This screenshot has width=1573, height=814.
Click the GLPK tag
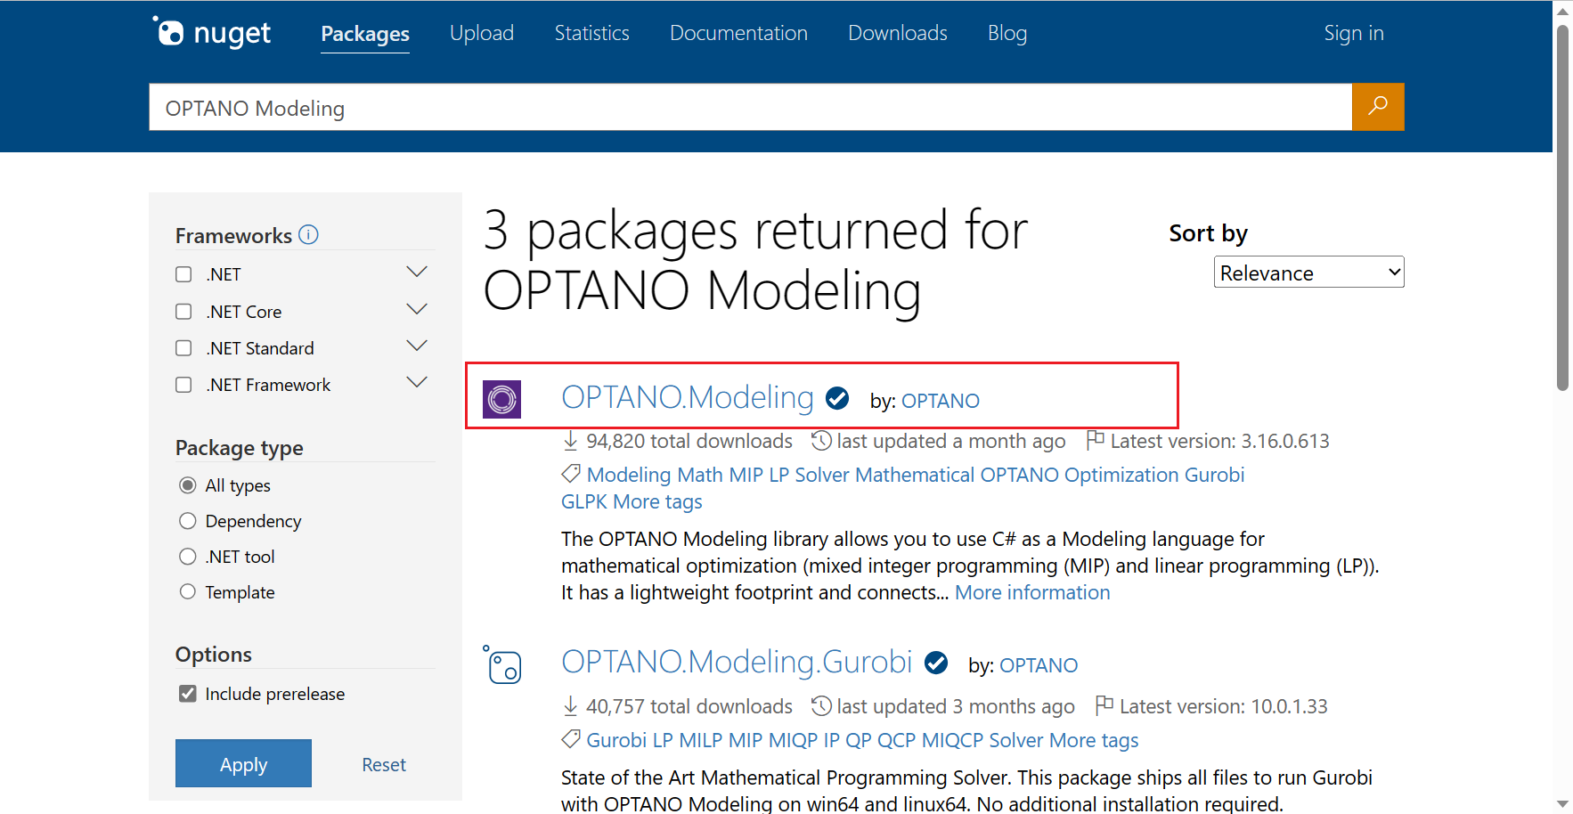[x=584, y=501]
